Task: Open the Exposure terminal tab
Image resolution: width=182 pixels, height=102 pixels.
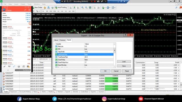Action: pyautogui.click(x=13, y=92)
